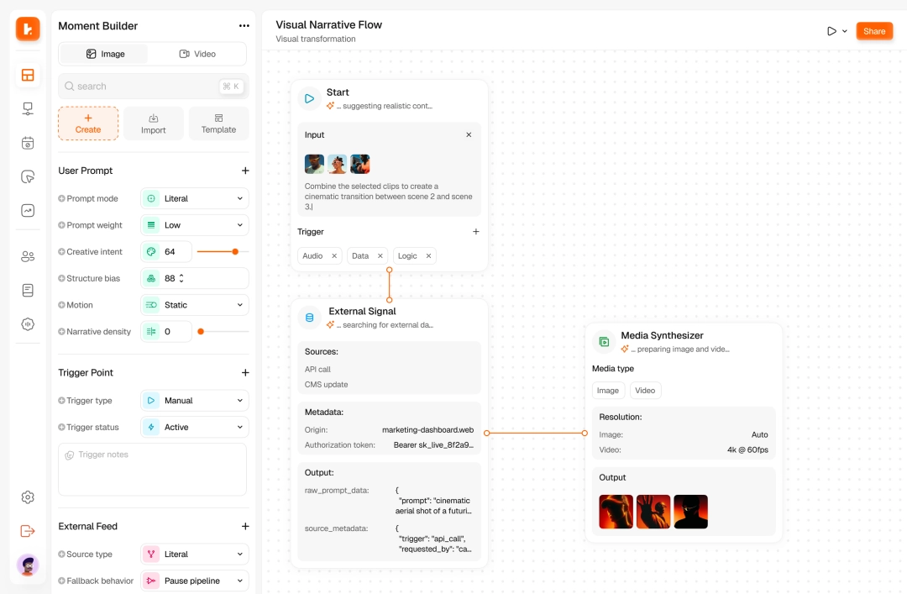Select Video media type chip
The image size is (907, 594).
pos(645,391)
